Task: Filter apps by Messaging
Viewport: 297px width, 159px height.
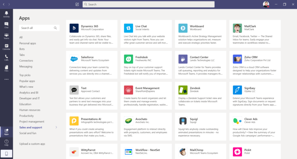Action: (x=26, y=66)
